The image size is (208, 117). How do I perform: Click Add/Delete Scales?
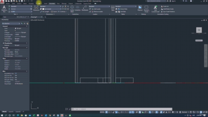(x=167, y=9)
